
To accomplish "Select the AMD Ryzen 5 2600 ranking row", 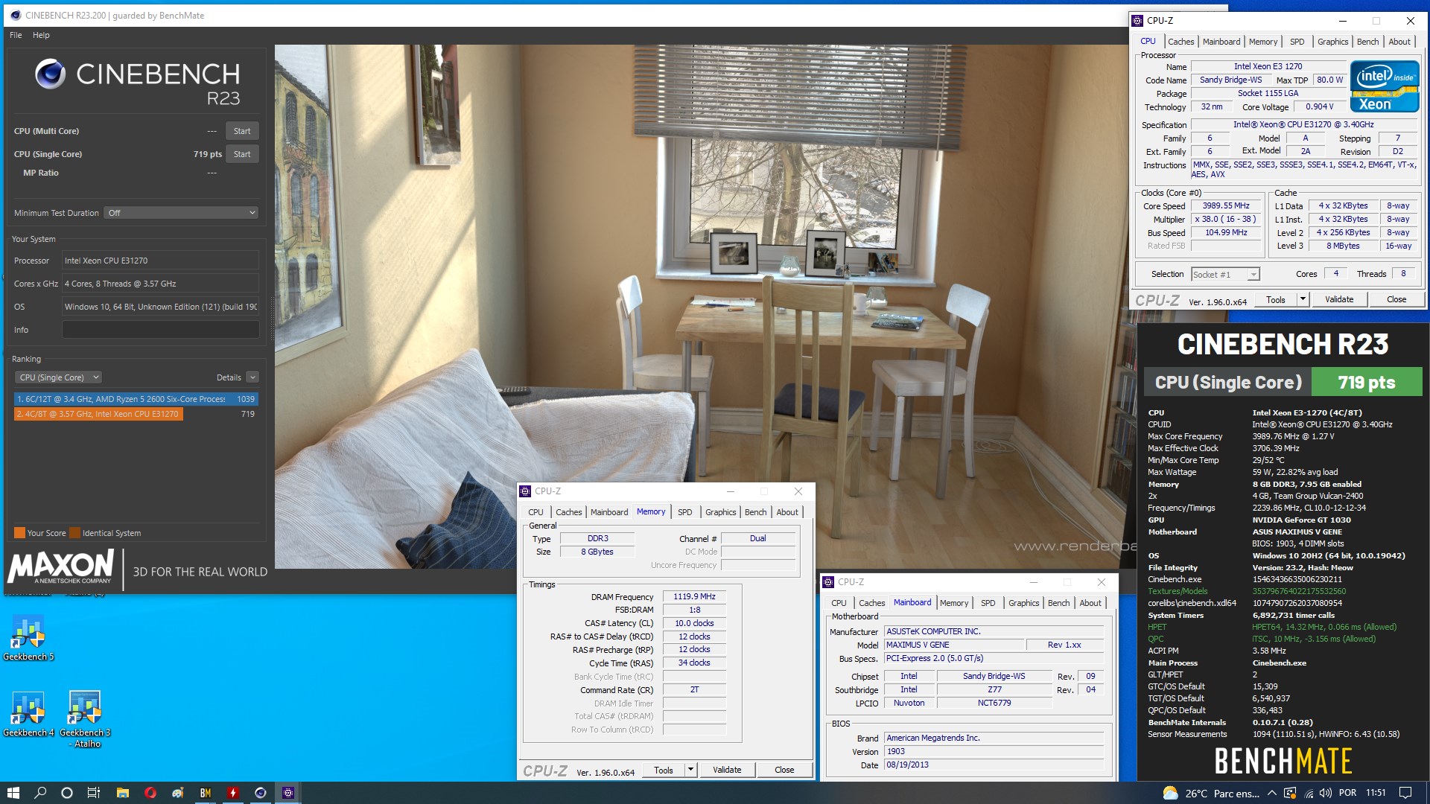I will [x=136, y=399].
